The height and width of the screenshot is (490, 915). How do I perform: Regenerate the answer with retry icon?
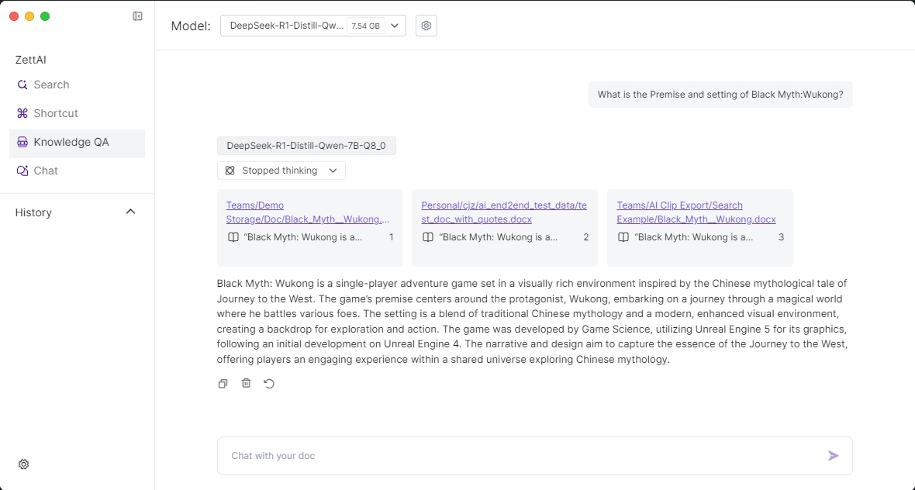(x=269, y=383)
